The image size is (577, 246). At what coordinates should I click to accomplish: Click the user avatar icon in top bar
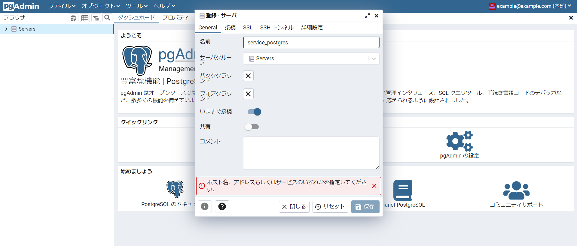(492, 6)
